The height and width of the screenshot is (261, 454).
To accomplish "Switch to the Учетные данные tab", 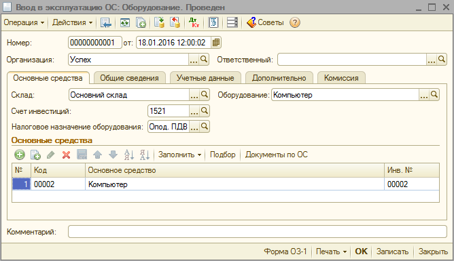I will pos(205,78).
